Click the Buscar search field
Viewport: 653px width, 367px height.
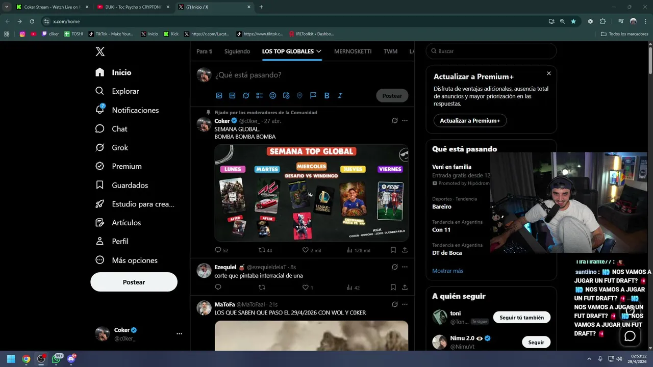click(x=491, y=51)
